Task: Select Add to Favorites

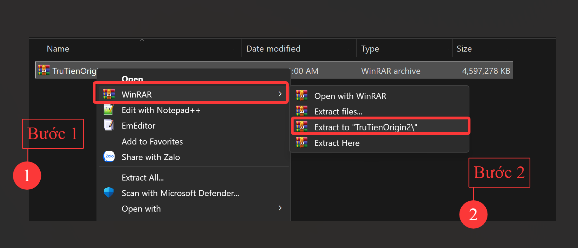Action: pyautogui.click(x=152, y=142)
